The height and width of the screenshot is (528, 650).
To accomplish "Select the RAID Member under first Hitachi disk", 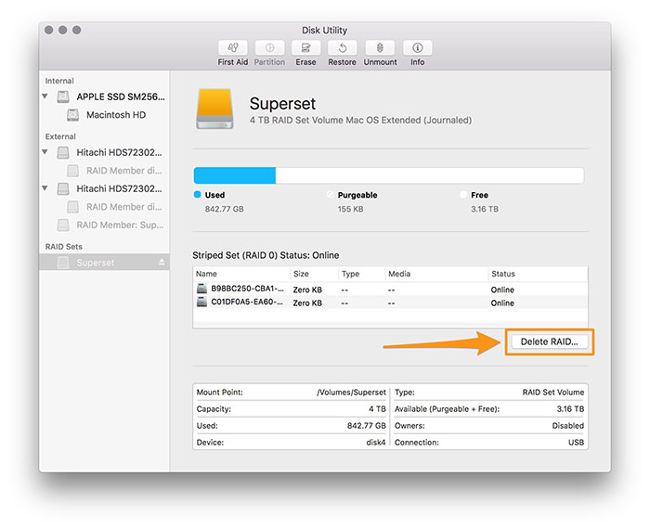I will click(123, 171).
